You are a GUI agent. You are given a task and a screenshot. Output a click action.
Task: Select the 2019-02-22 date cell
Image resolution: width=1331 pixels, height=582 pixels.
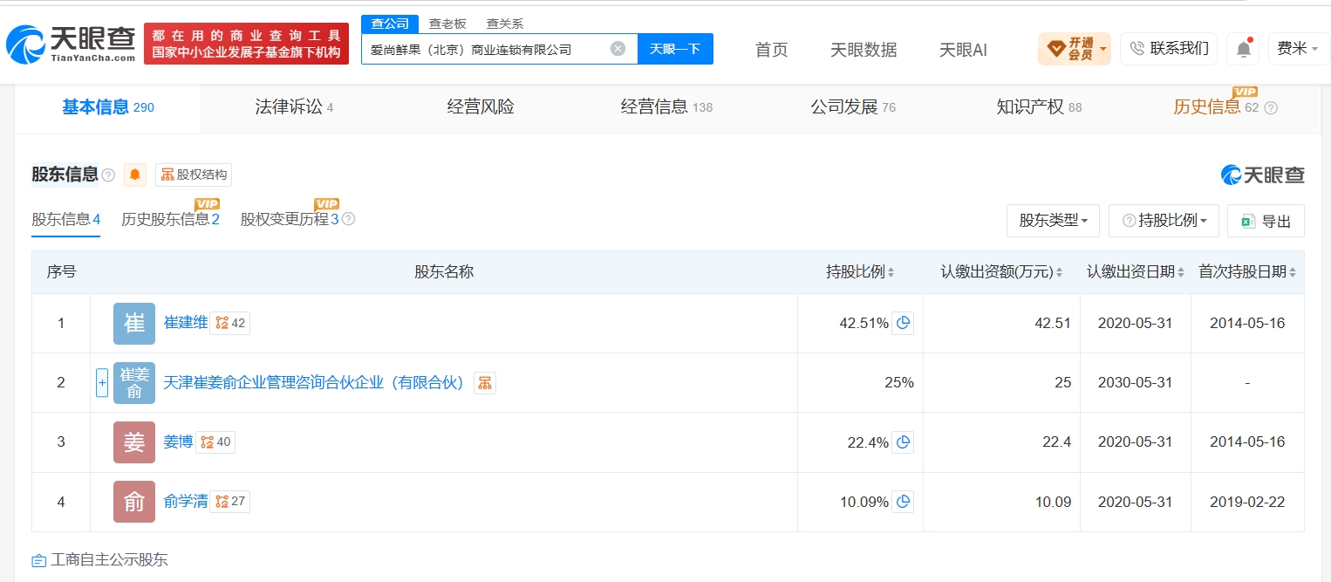1247,502
